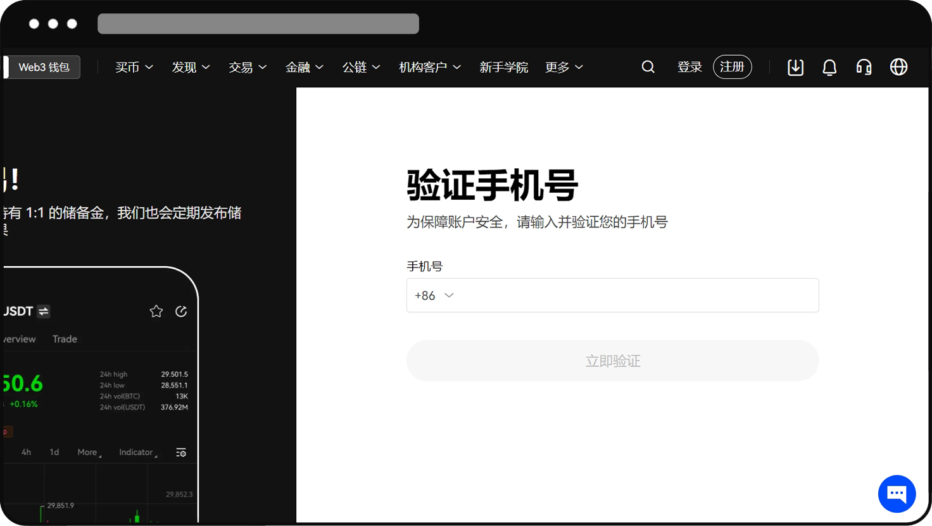Expand the 更多 navigation dropdown

[562, 67]
